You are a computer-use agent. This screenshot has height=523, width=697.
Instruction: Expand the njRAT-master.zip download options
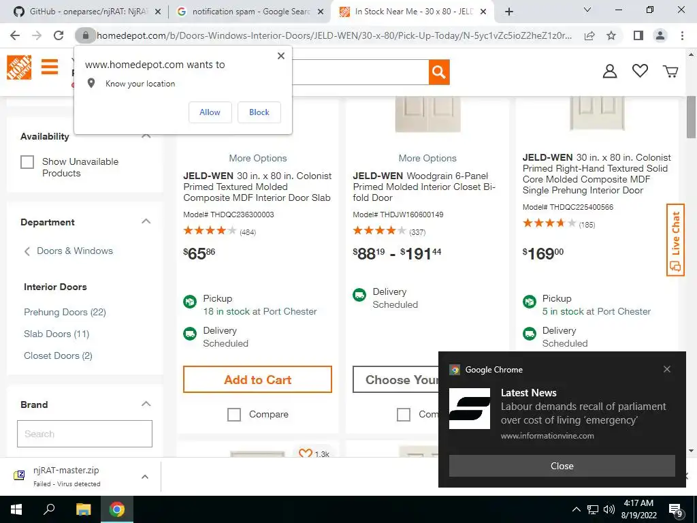(145, 477)
